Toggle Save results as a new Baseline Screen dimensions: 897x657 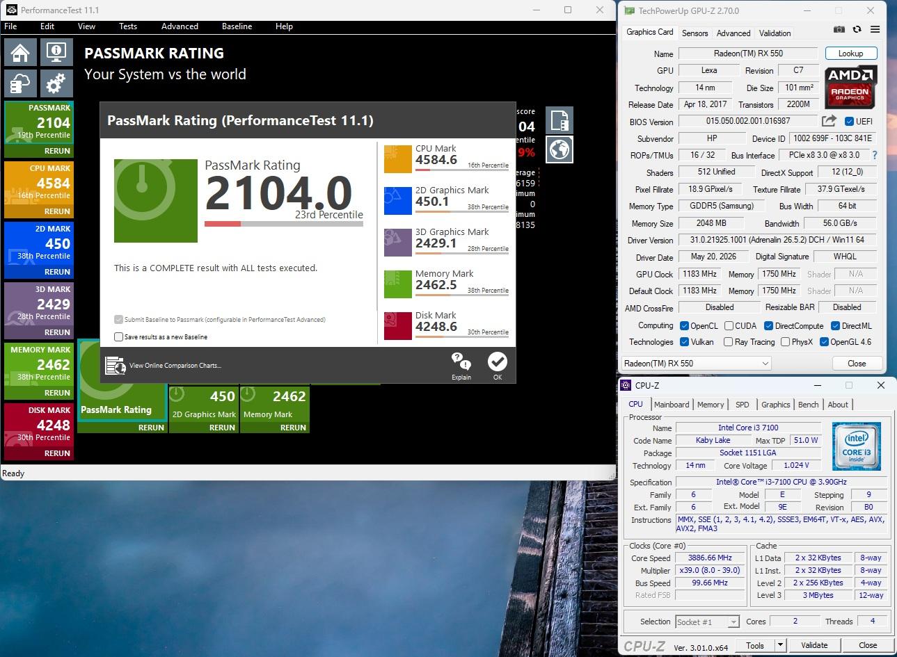pyautogui.click(x=118, y=337)
